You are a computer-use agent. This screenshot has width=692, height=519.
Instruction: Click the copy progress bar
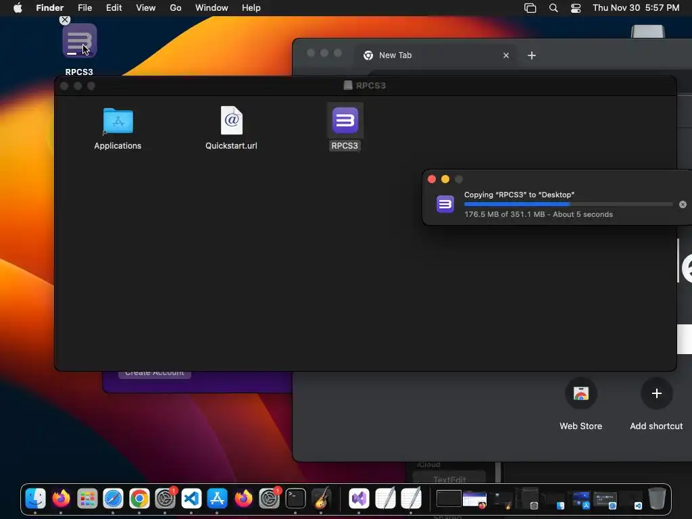point(568,204)
